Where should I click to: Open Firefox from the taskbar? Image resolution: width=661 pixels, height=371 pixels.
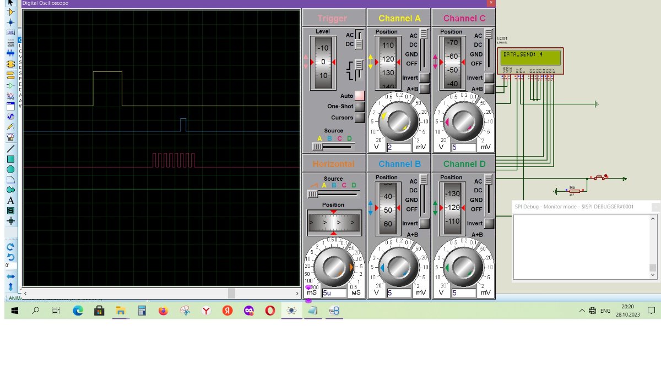163,311
